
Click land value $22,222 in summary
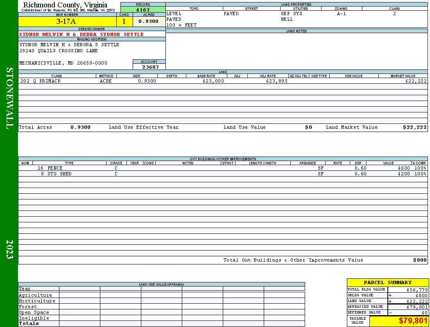[x=417, y=301]
